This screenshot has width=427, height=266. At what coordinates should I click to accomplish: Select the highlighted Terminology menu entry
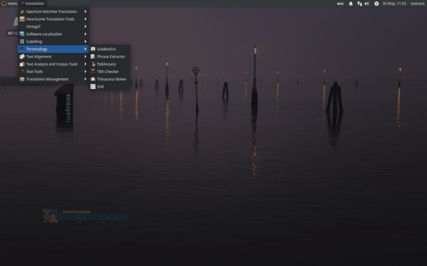(53, 49)
